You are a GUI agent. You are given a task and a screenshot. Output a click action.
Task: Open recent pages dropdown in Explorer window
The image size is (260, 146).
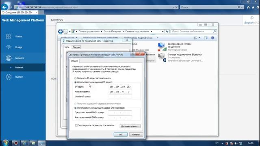tap(69, 32)
